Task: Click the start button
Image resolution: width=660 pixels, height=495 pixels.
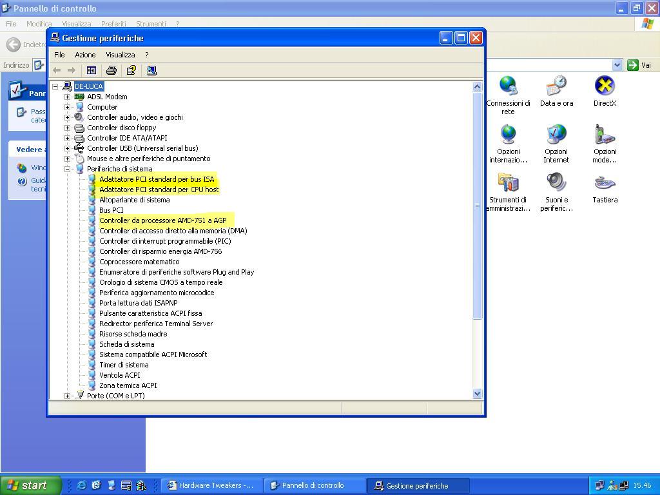Action: coord(30,485)
